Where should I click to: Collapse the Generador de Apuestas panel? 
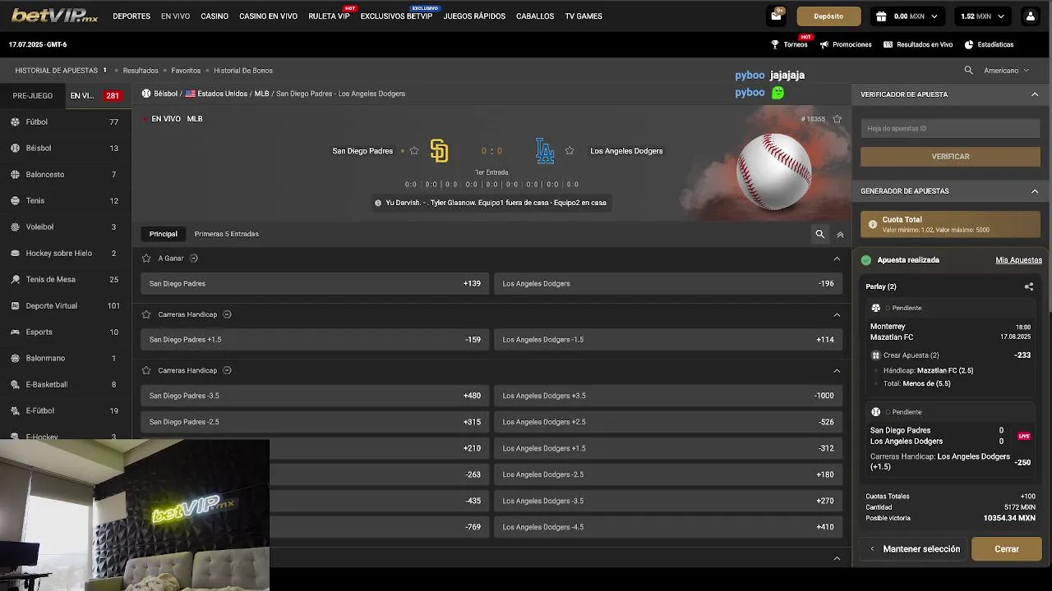1035,191
